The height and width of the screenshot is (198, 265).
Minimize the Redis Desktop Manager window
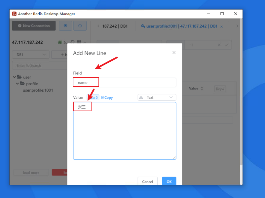pyautogui.click(x=208, y=14)
